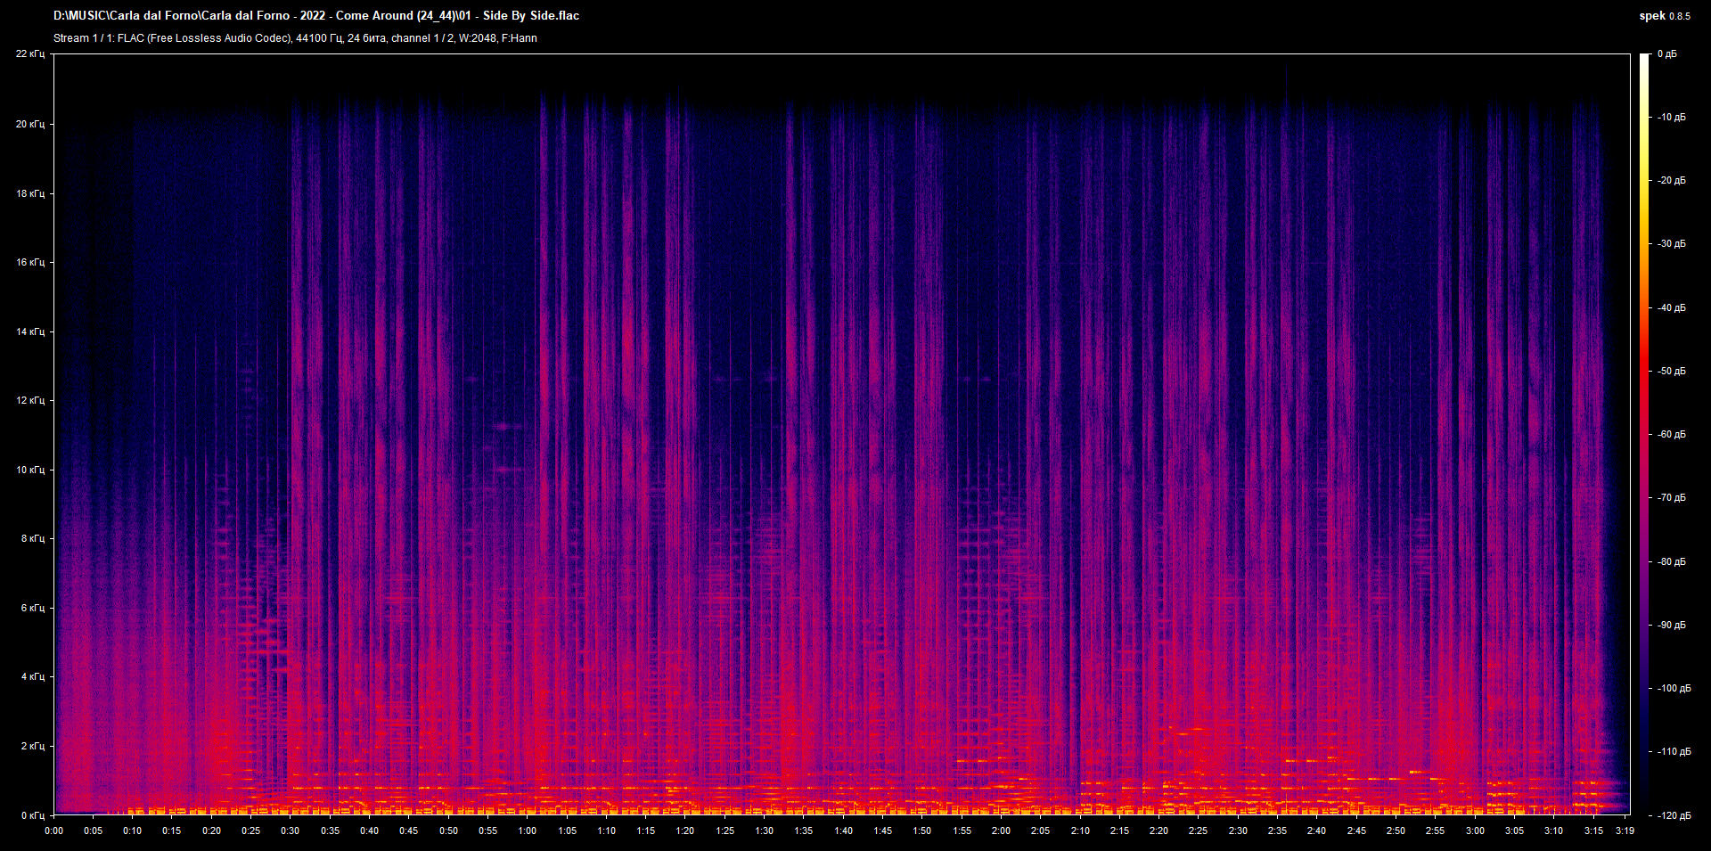
Task: Click the '-50 дБ' level scale label
Action: click(1671, 372)
